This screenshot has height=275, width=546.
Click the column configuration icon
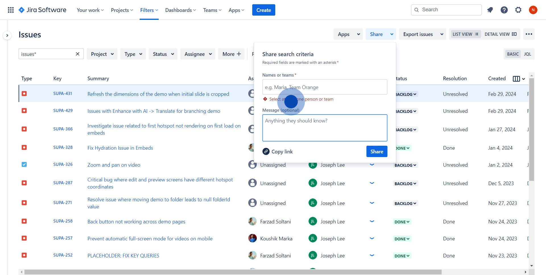tap(516, 79)
